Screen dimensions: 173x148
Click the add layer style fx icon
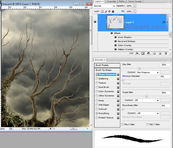click(x=138, y=53)
